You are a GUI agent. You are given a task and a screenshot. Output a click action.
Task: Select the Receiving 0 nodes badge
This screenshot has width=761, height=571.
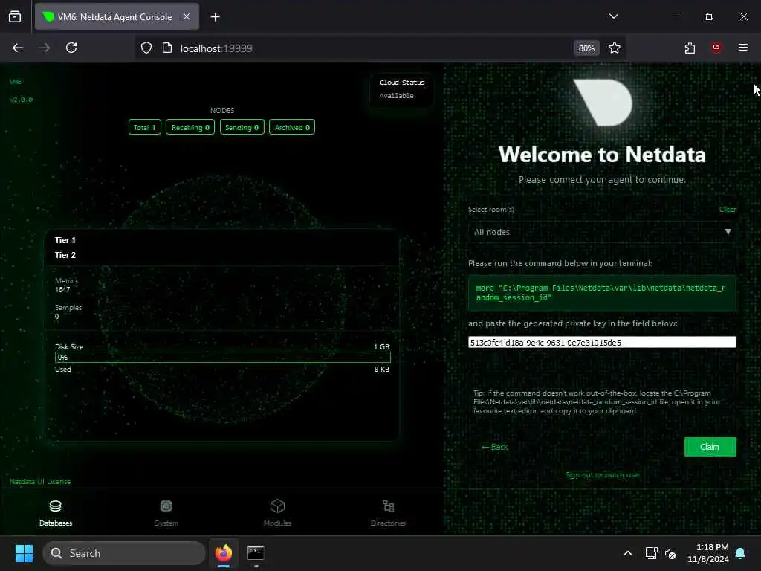(190, 127)
